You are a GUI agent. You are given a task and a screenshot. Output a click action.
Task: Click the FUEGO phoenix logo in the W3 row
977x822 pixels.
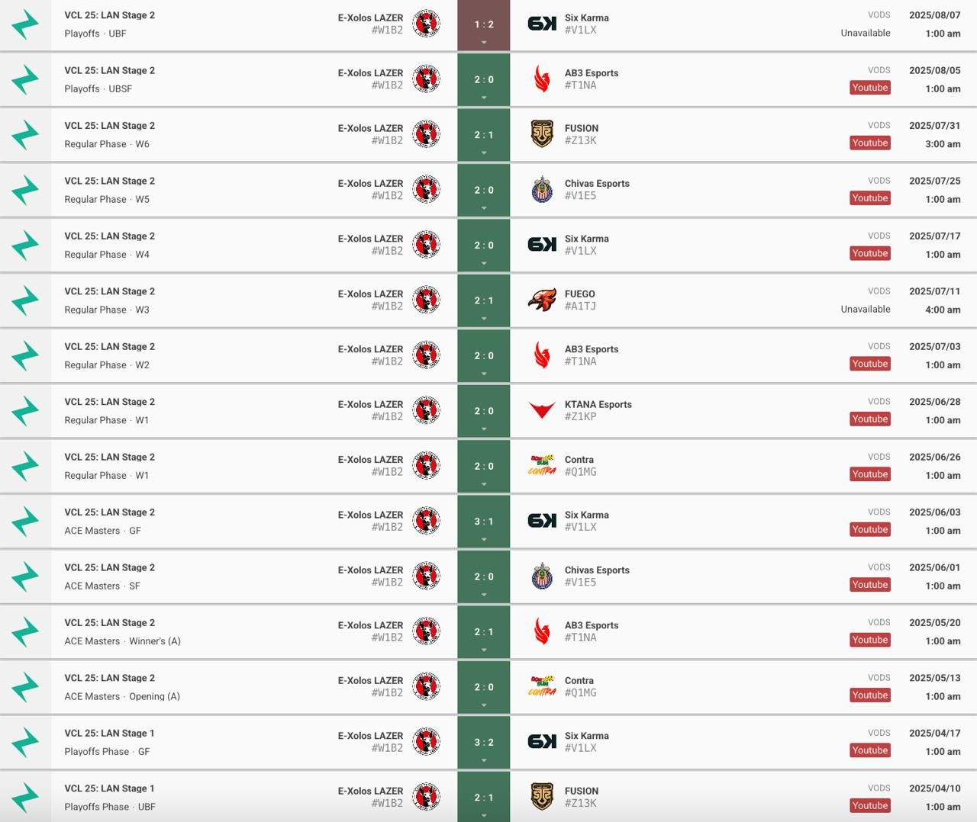tap(542, 300)
